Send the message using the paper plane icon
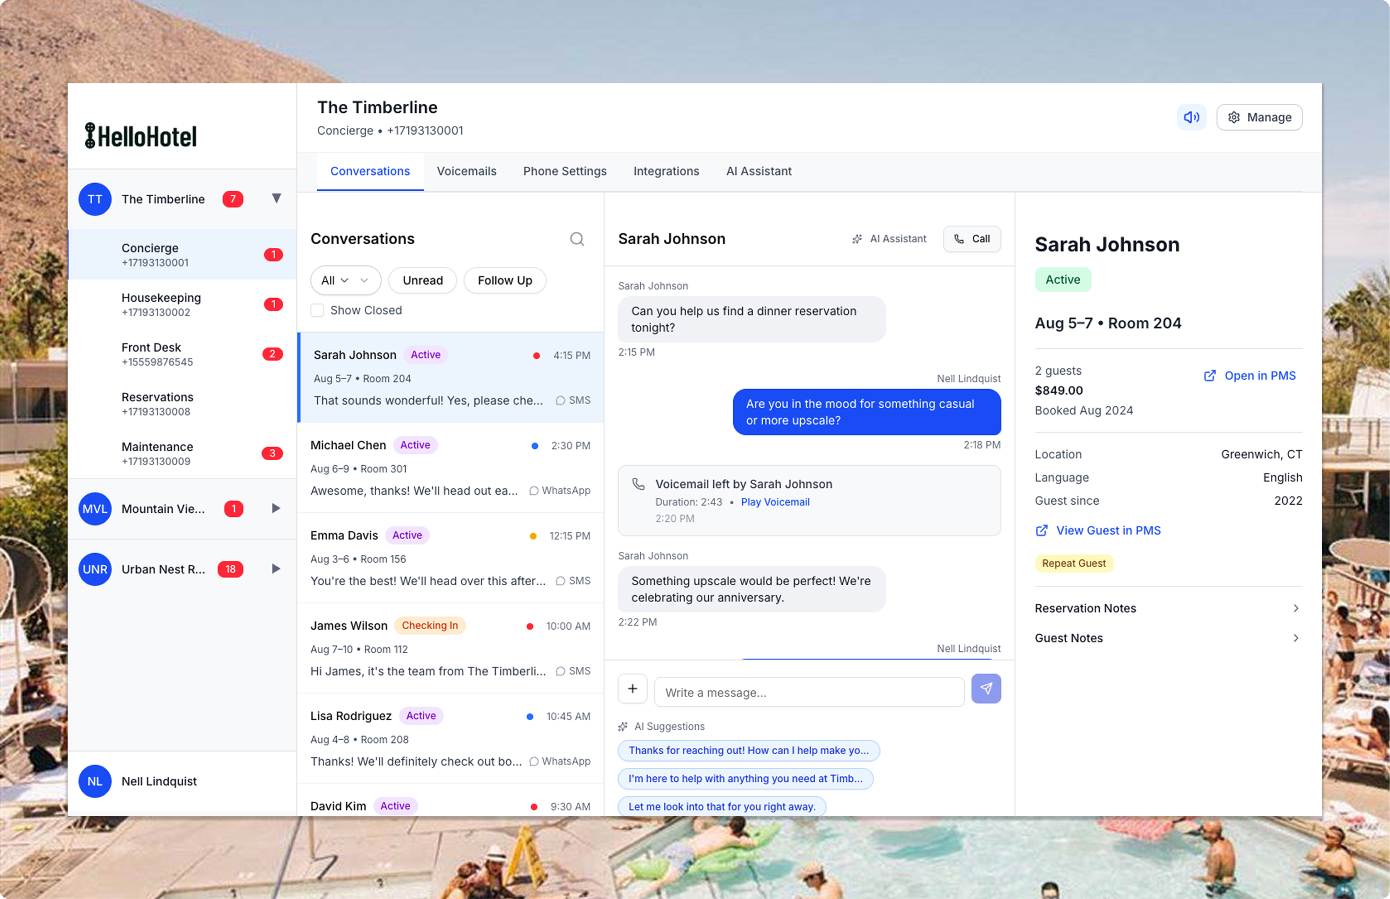 pyautogui.click(x=986, y=689)
